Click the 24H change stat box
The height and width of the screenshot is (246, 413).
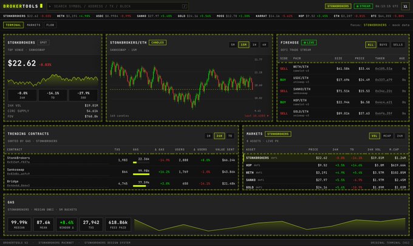tap(22, 95)
